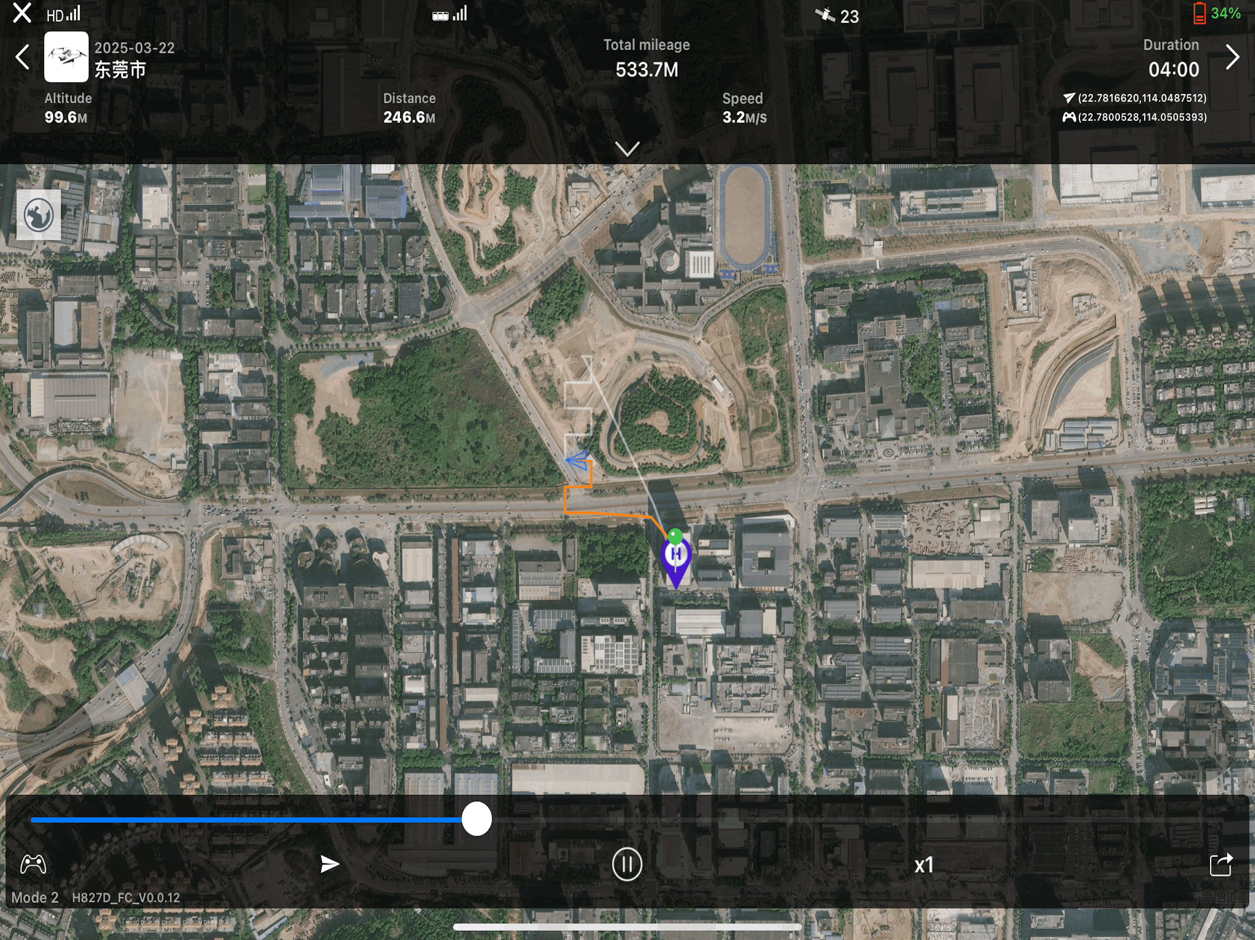
Task: Switch map type with globe icon
Action: [x=39, y=215]
